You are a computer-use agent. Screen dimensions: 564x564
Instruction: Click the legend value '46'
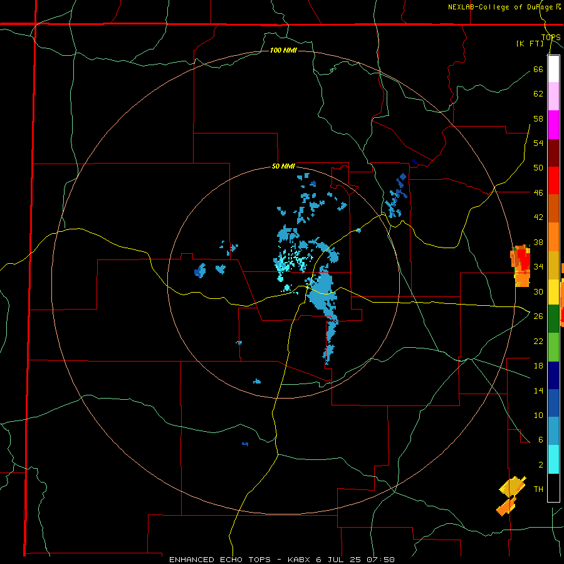pos(538,192)
